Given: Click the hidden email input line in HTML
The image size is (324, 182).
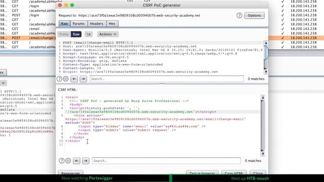Looking at the screenshot, I should click(x=142, y=126).
